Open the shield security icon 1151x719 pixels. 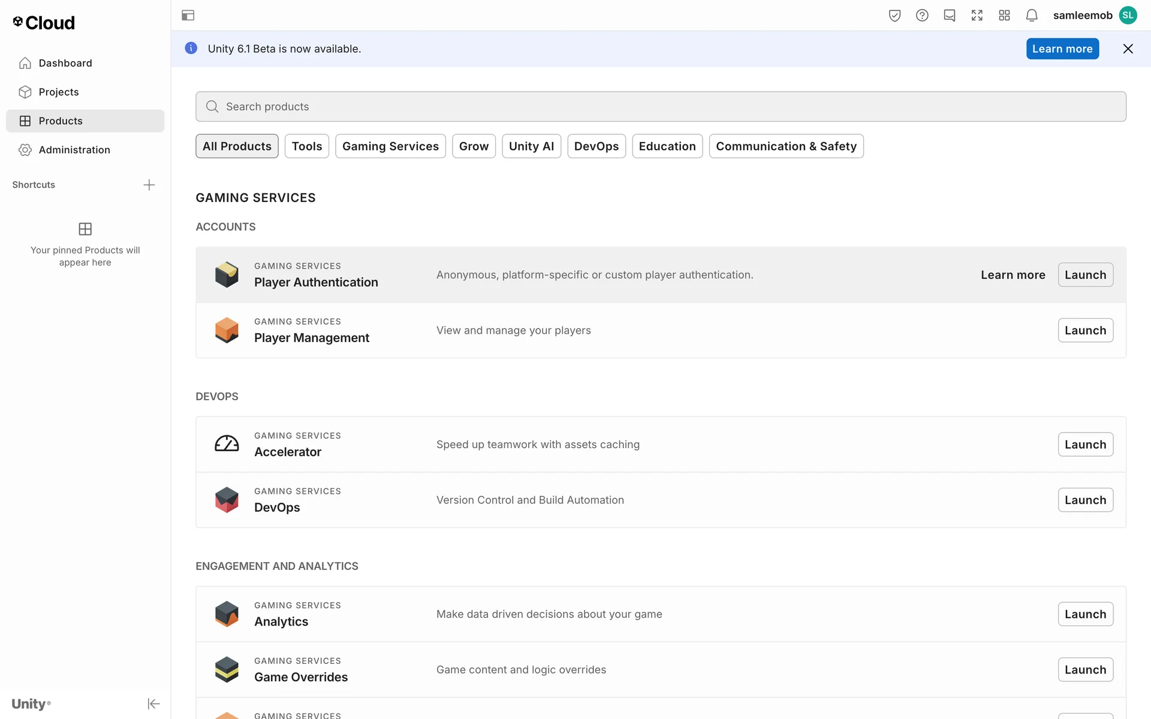pos(894,16)
